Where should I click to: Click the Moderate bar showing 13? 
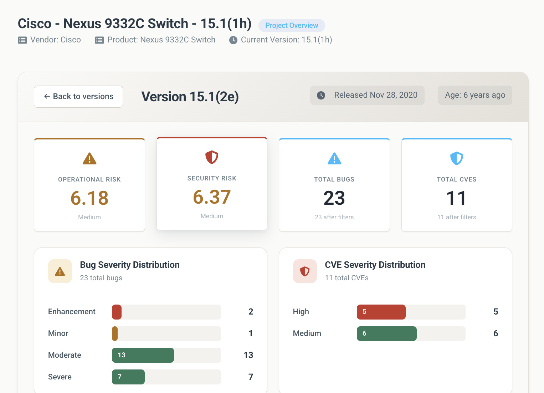tap(143, 355)
